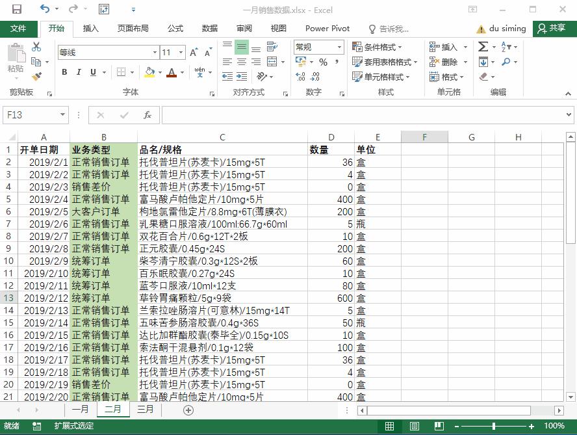577x435 pixels.
Task: Open the font color dropdown arrow
Action: coord(182,72)
